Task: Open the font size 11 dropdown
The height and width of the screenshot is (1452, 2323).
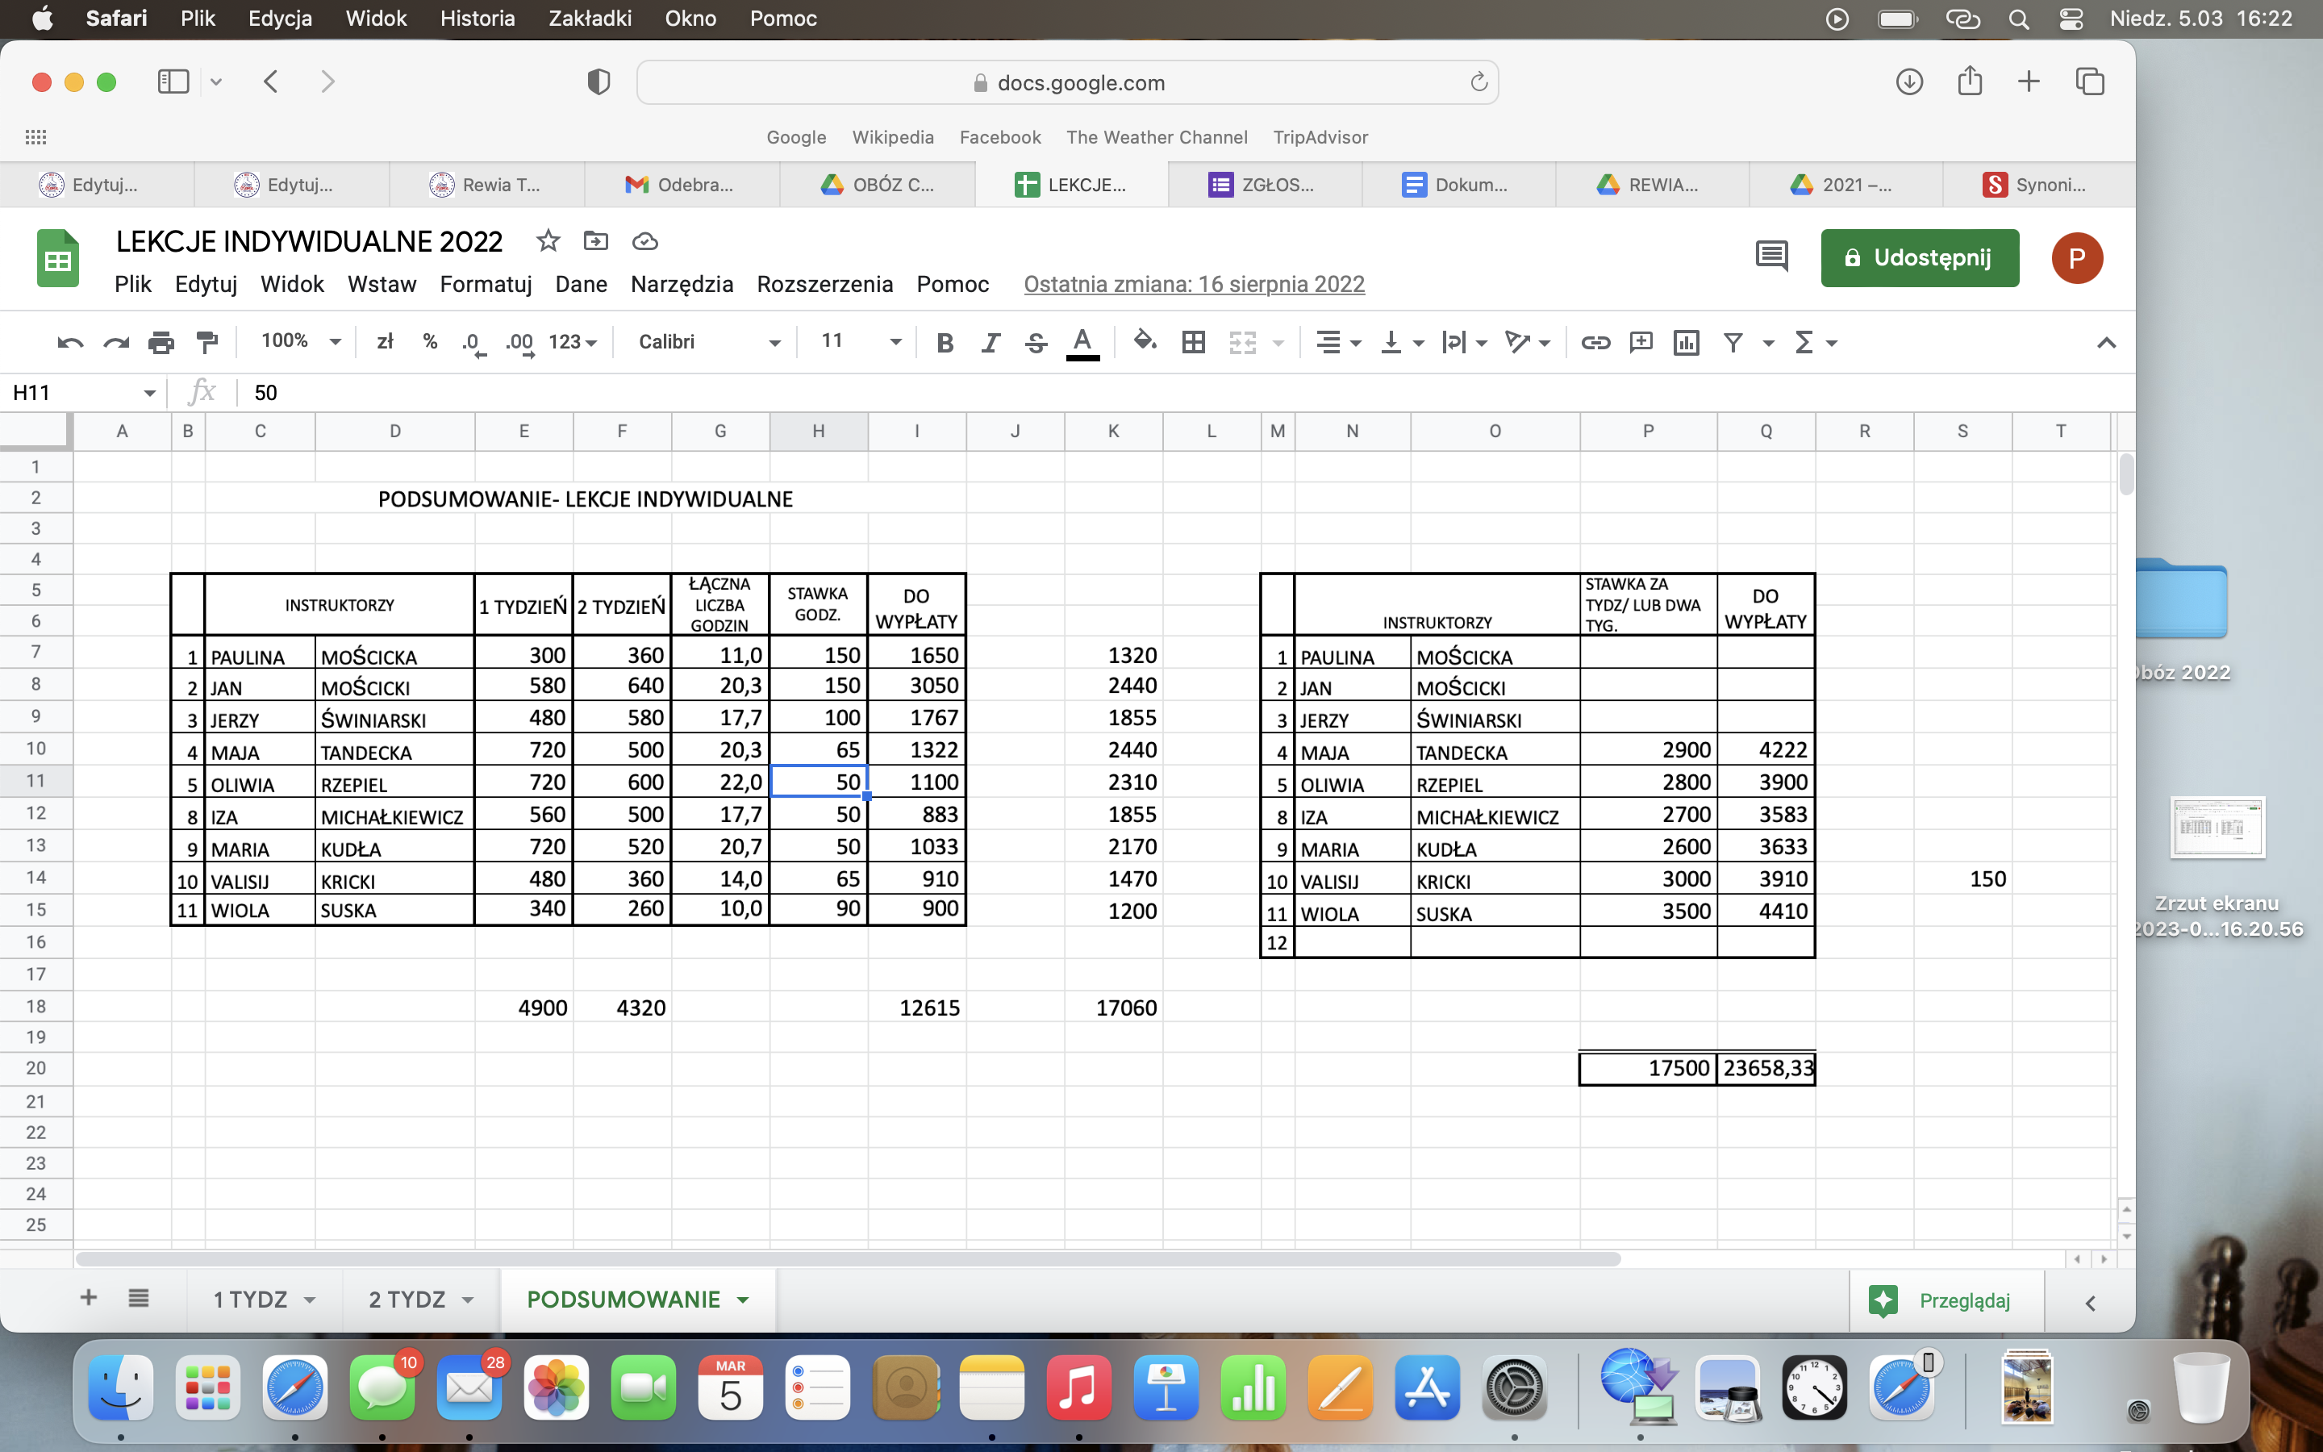Action: click(861, 341)
